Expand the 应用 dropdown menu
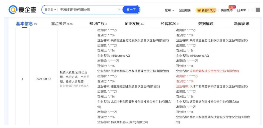 pyautogui.click(x=169, y=10)
